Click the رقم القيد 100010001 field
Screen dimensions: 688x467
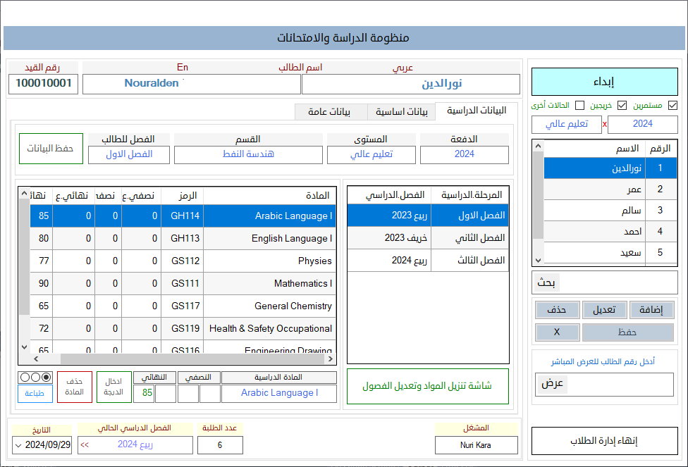pos(44,84)
